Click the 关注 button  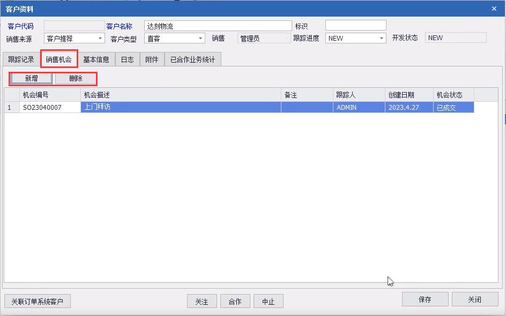click(x=202, y=301)
